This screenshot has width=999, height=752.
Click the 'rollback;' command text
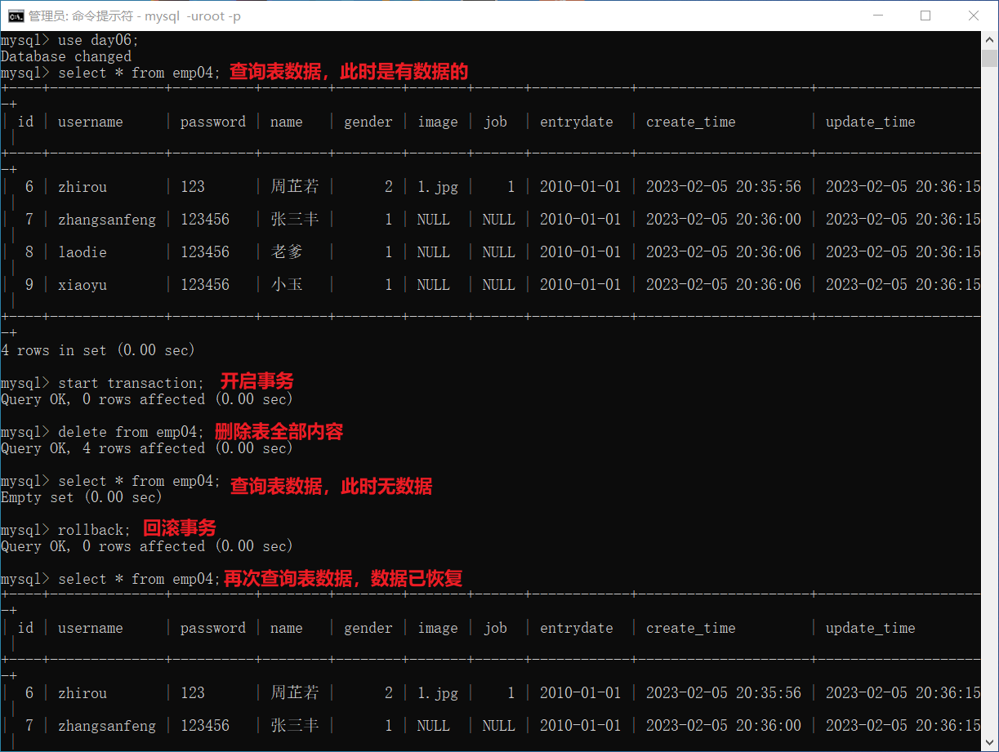94,530
